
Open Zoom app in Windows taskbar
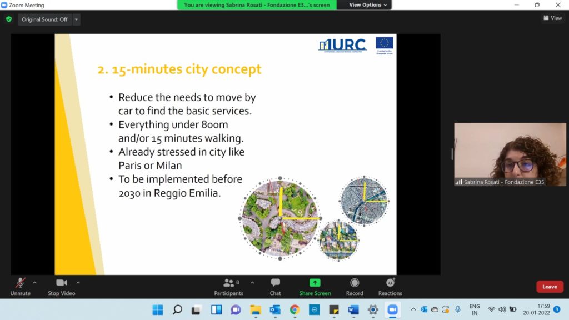(392, 309)
